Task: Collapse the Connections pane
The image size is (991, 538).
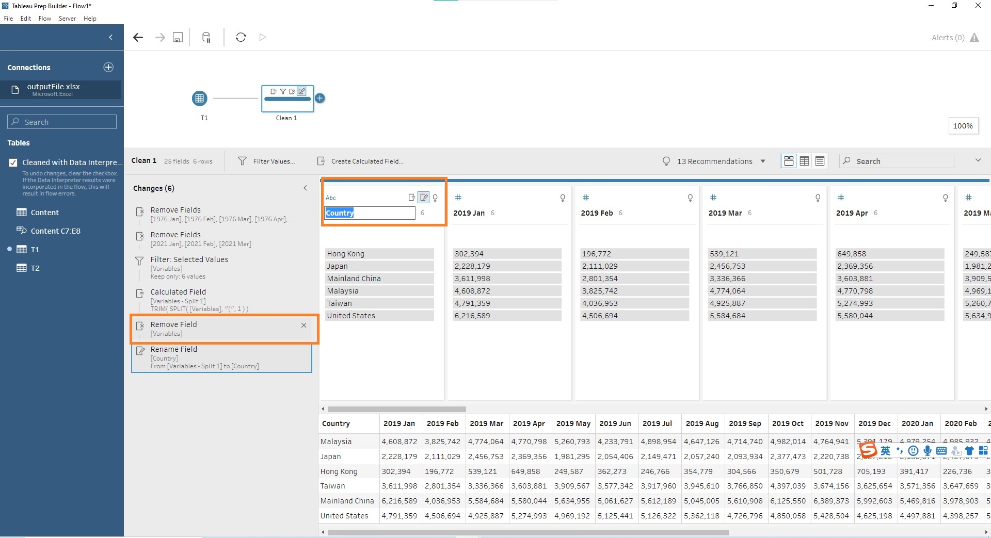Action: 110,37
